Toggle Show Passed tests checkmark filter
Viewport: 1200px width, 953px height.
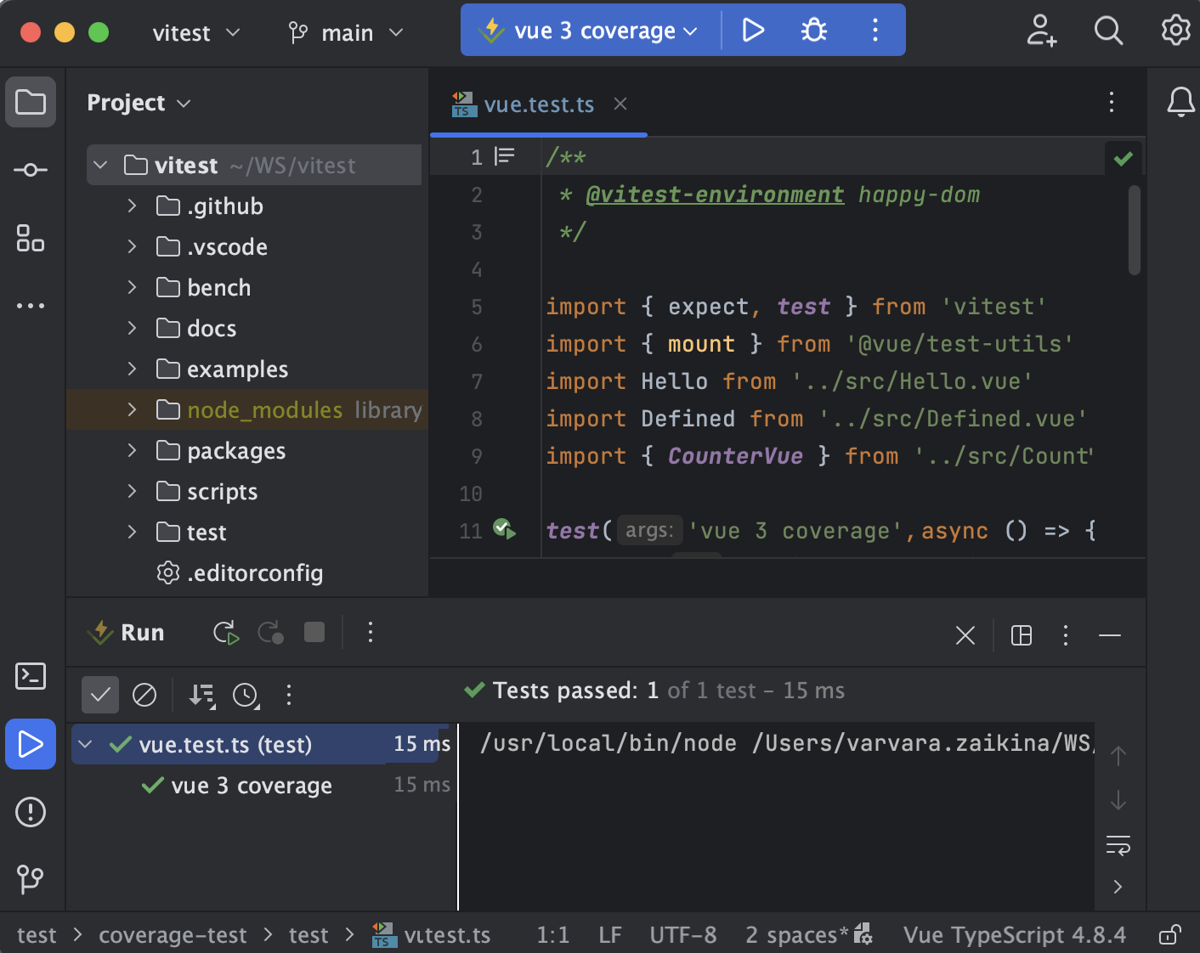[100, 695]
